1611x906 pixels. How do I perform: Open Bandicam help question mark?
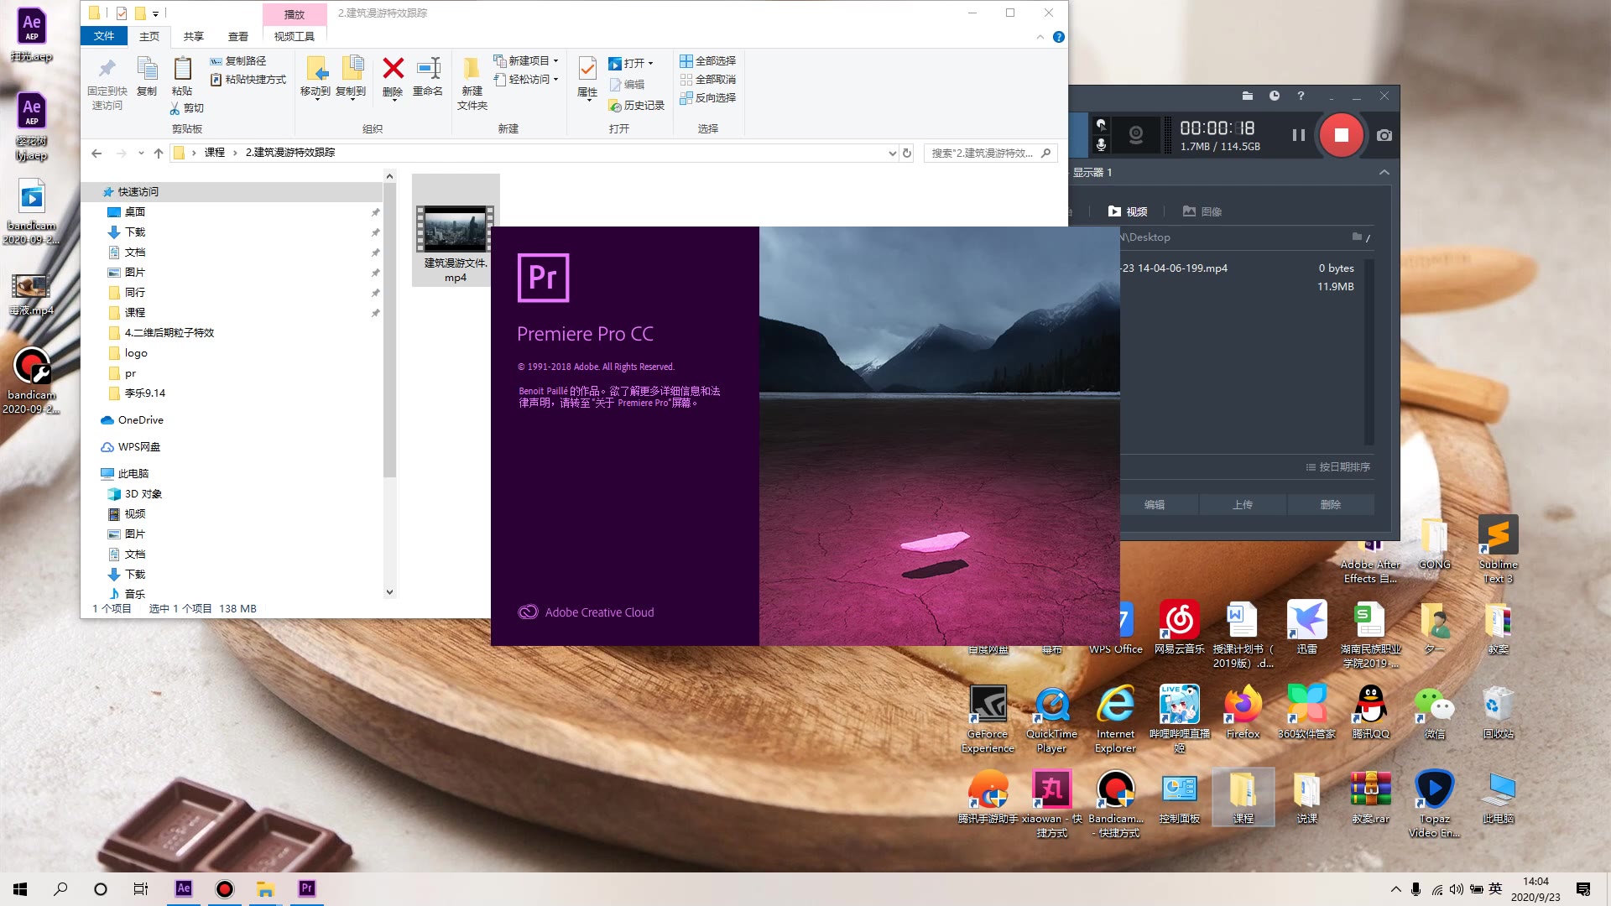(x=1301, y=96)
